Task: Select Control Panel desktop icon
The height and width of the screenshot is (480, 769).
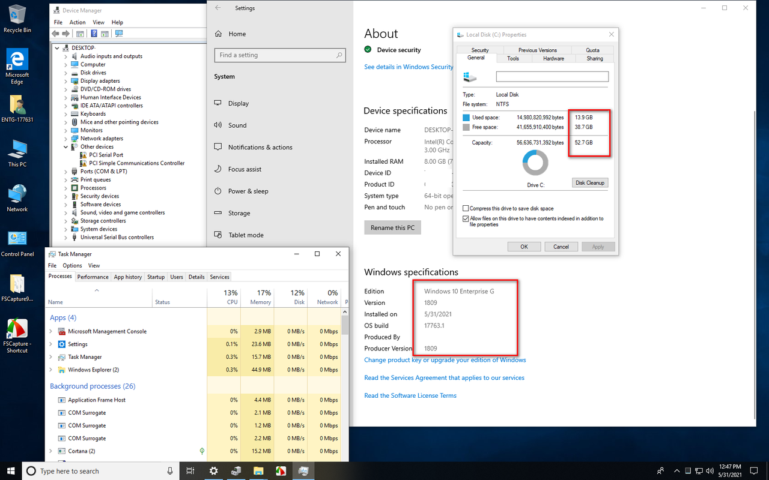Action: point(17,244)
